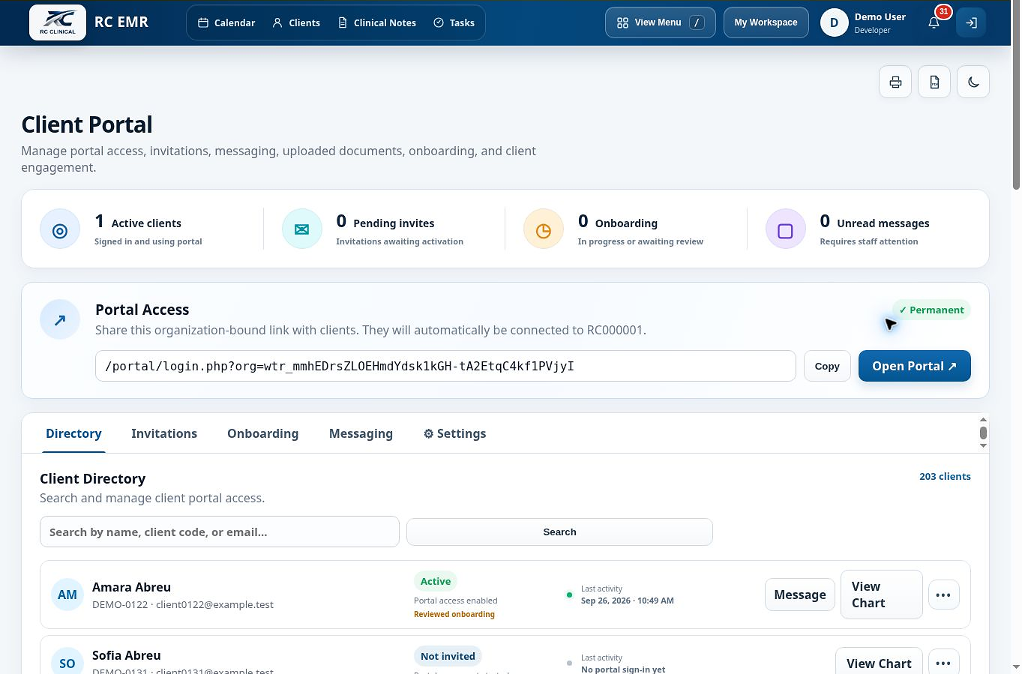Click the directory panel scrollbar thumb
1022x674 pixels.
tap(983, 433)
